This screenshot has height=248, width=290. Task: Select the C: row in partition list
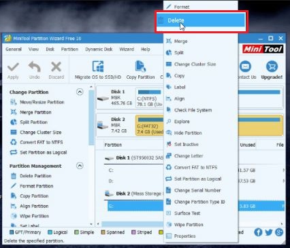[x=135, y=170]
